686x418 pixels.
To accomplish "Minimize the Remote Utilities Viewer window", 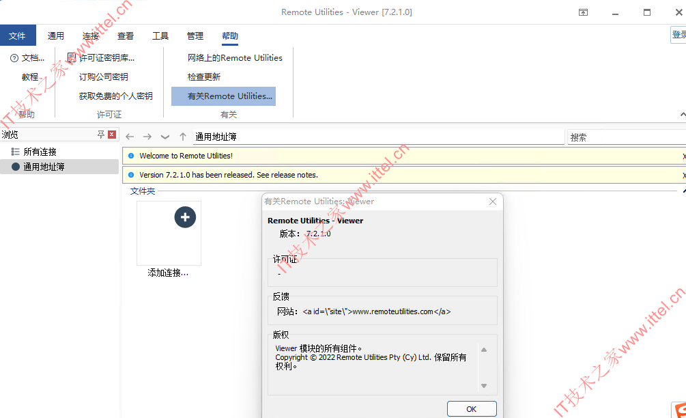I will [615, 13].
